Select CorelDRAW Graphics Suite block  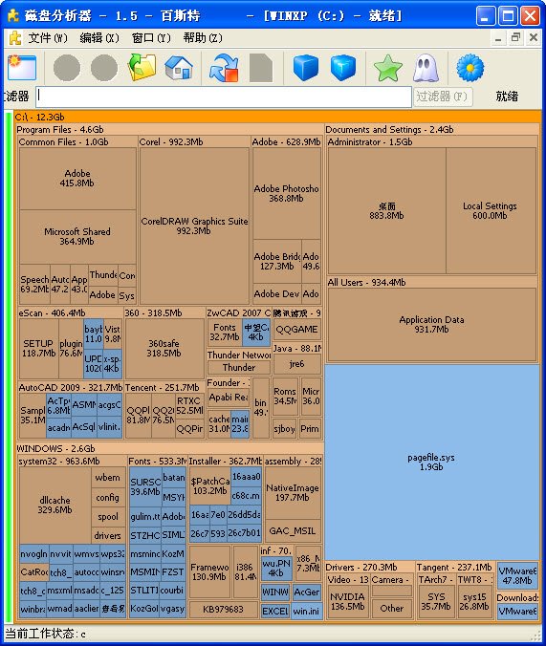[x=194, y=226]
